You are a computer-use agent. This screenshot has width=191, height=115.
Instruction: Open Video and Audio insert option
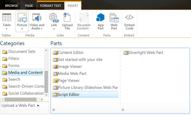coord(37,21)
